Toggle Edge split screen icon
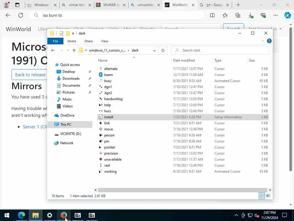 pos(212,16)
